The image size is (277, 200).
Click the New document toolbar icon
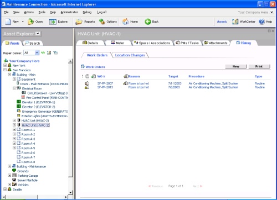8,22
